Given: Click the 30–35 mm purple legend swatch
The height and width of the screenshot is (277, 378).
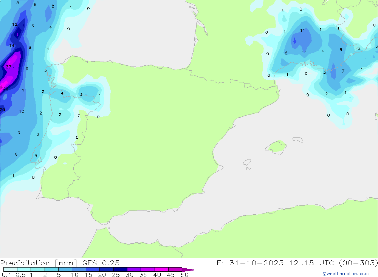Looking at the screenshot, I should pyautogui.click(x=134, y=269).
